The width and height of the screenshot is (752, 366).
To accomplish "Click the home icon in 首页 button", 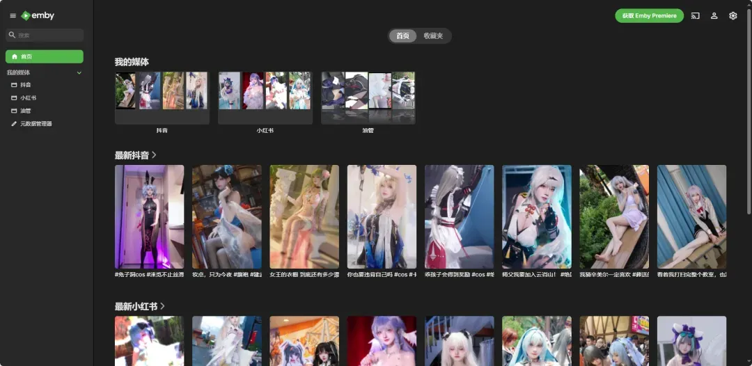I will coord(15,56).
